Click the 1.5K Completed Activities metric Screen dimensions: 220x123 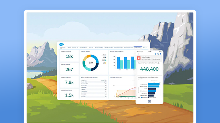(x=69, y=95)
